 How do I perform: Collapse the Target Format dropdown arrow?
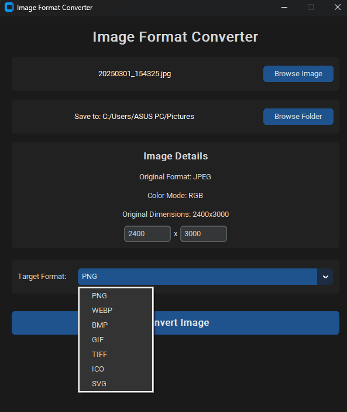[325, 277]
